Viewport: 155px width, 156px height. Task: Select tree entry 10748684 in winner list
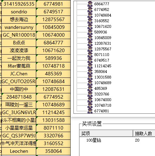103,15
